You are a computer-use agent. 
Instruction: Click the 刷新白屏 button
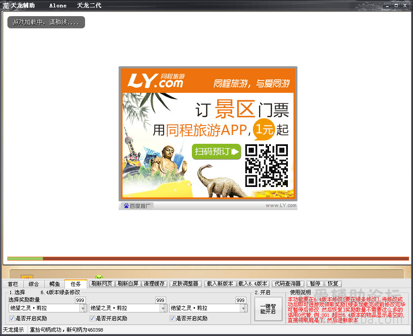[x=128, y=284]
